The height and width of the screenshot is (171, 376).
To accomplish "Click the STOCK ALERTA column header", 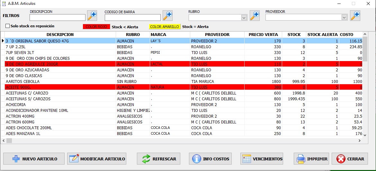I will [x=323, y=34].
